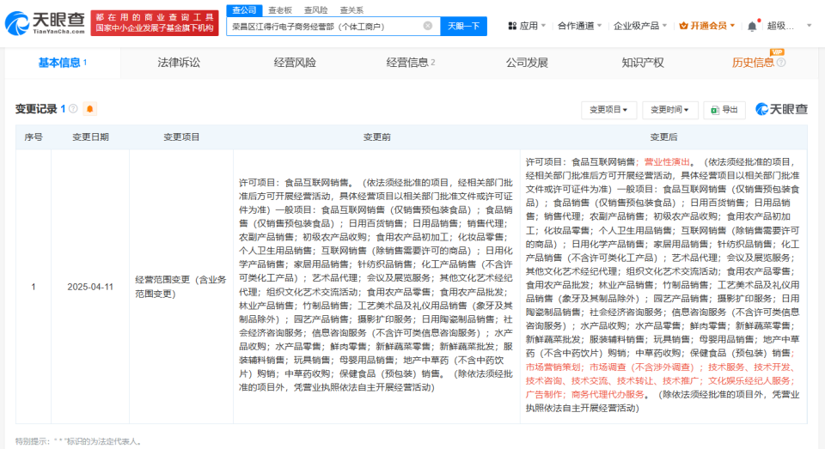Open the 变更时间 filter dropdown
The image size is (825, 449).
669,110
